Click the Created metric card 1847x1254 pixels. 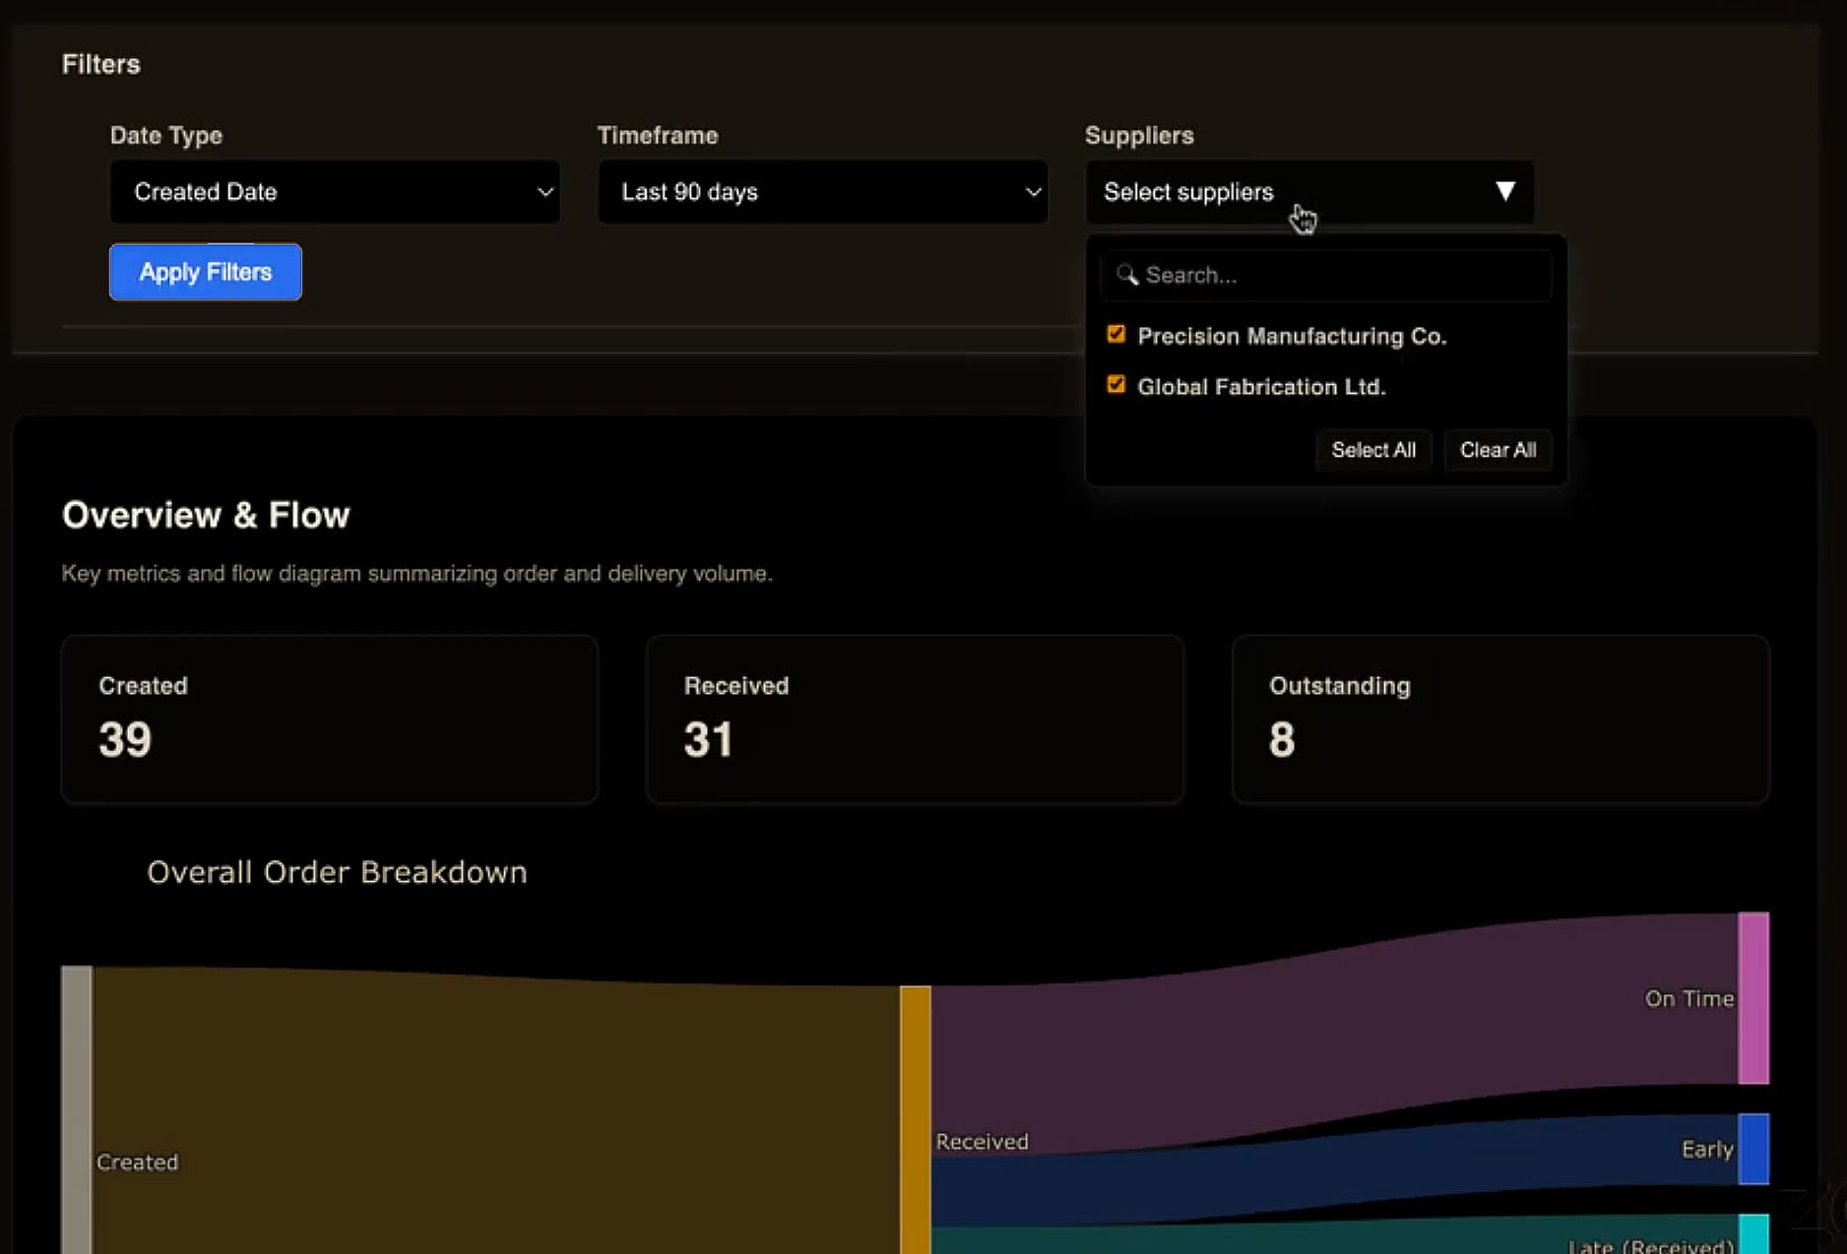click(x=329, y=719)
